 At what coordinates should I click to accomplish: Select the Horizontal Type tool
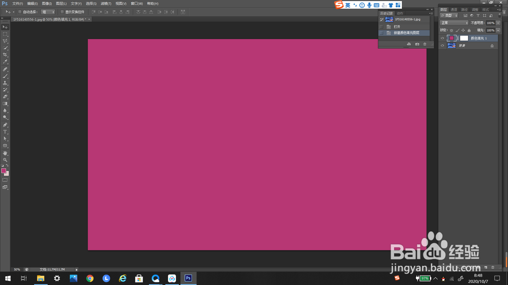coord(5,132)
